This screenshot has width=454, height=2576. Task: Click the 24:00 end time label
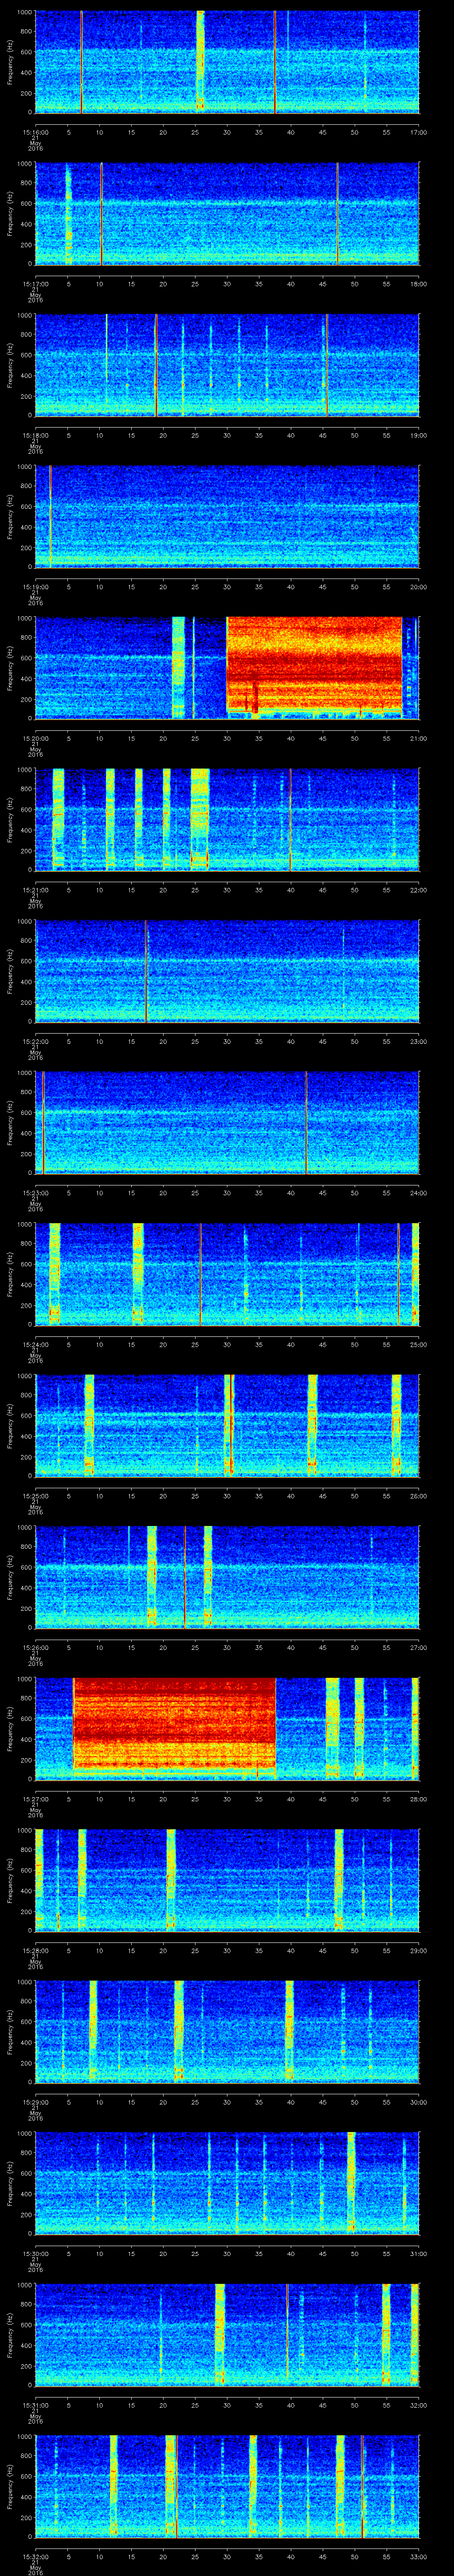(418, 1193)
